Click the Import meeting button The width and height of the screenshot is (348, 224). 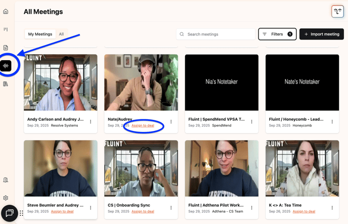pyautogui.click(x=321, y=34)
